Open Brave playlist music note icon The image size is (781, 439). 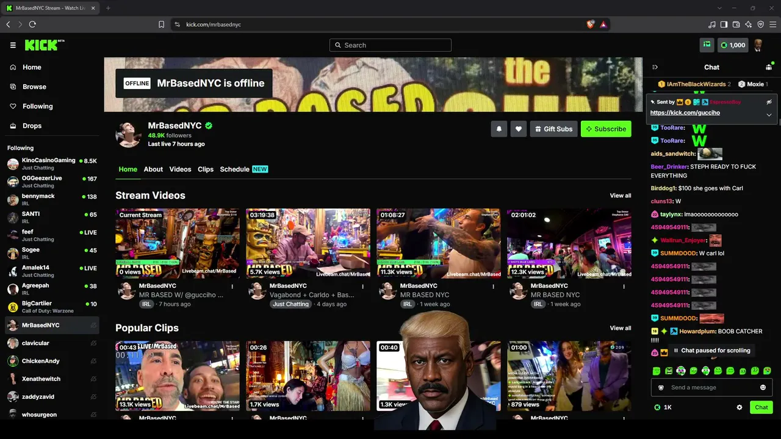tap(711, 24)
